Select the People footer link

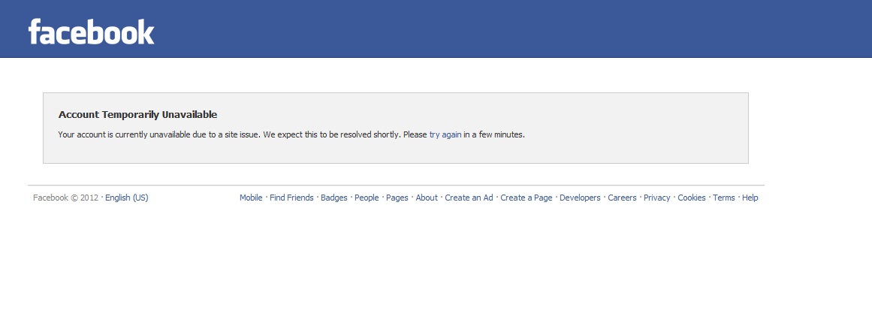pyautogui.click(x=367, y=198)
